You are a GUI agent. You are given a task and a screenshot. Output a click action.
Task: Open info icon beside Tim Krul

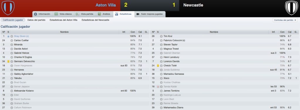tap(161, 36)
